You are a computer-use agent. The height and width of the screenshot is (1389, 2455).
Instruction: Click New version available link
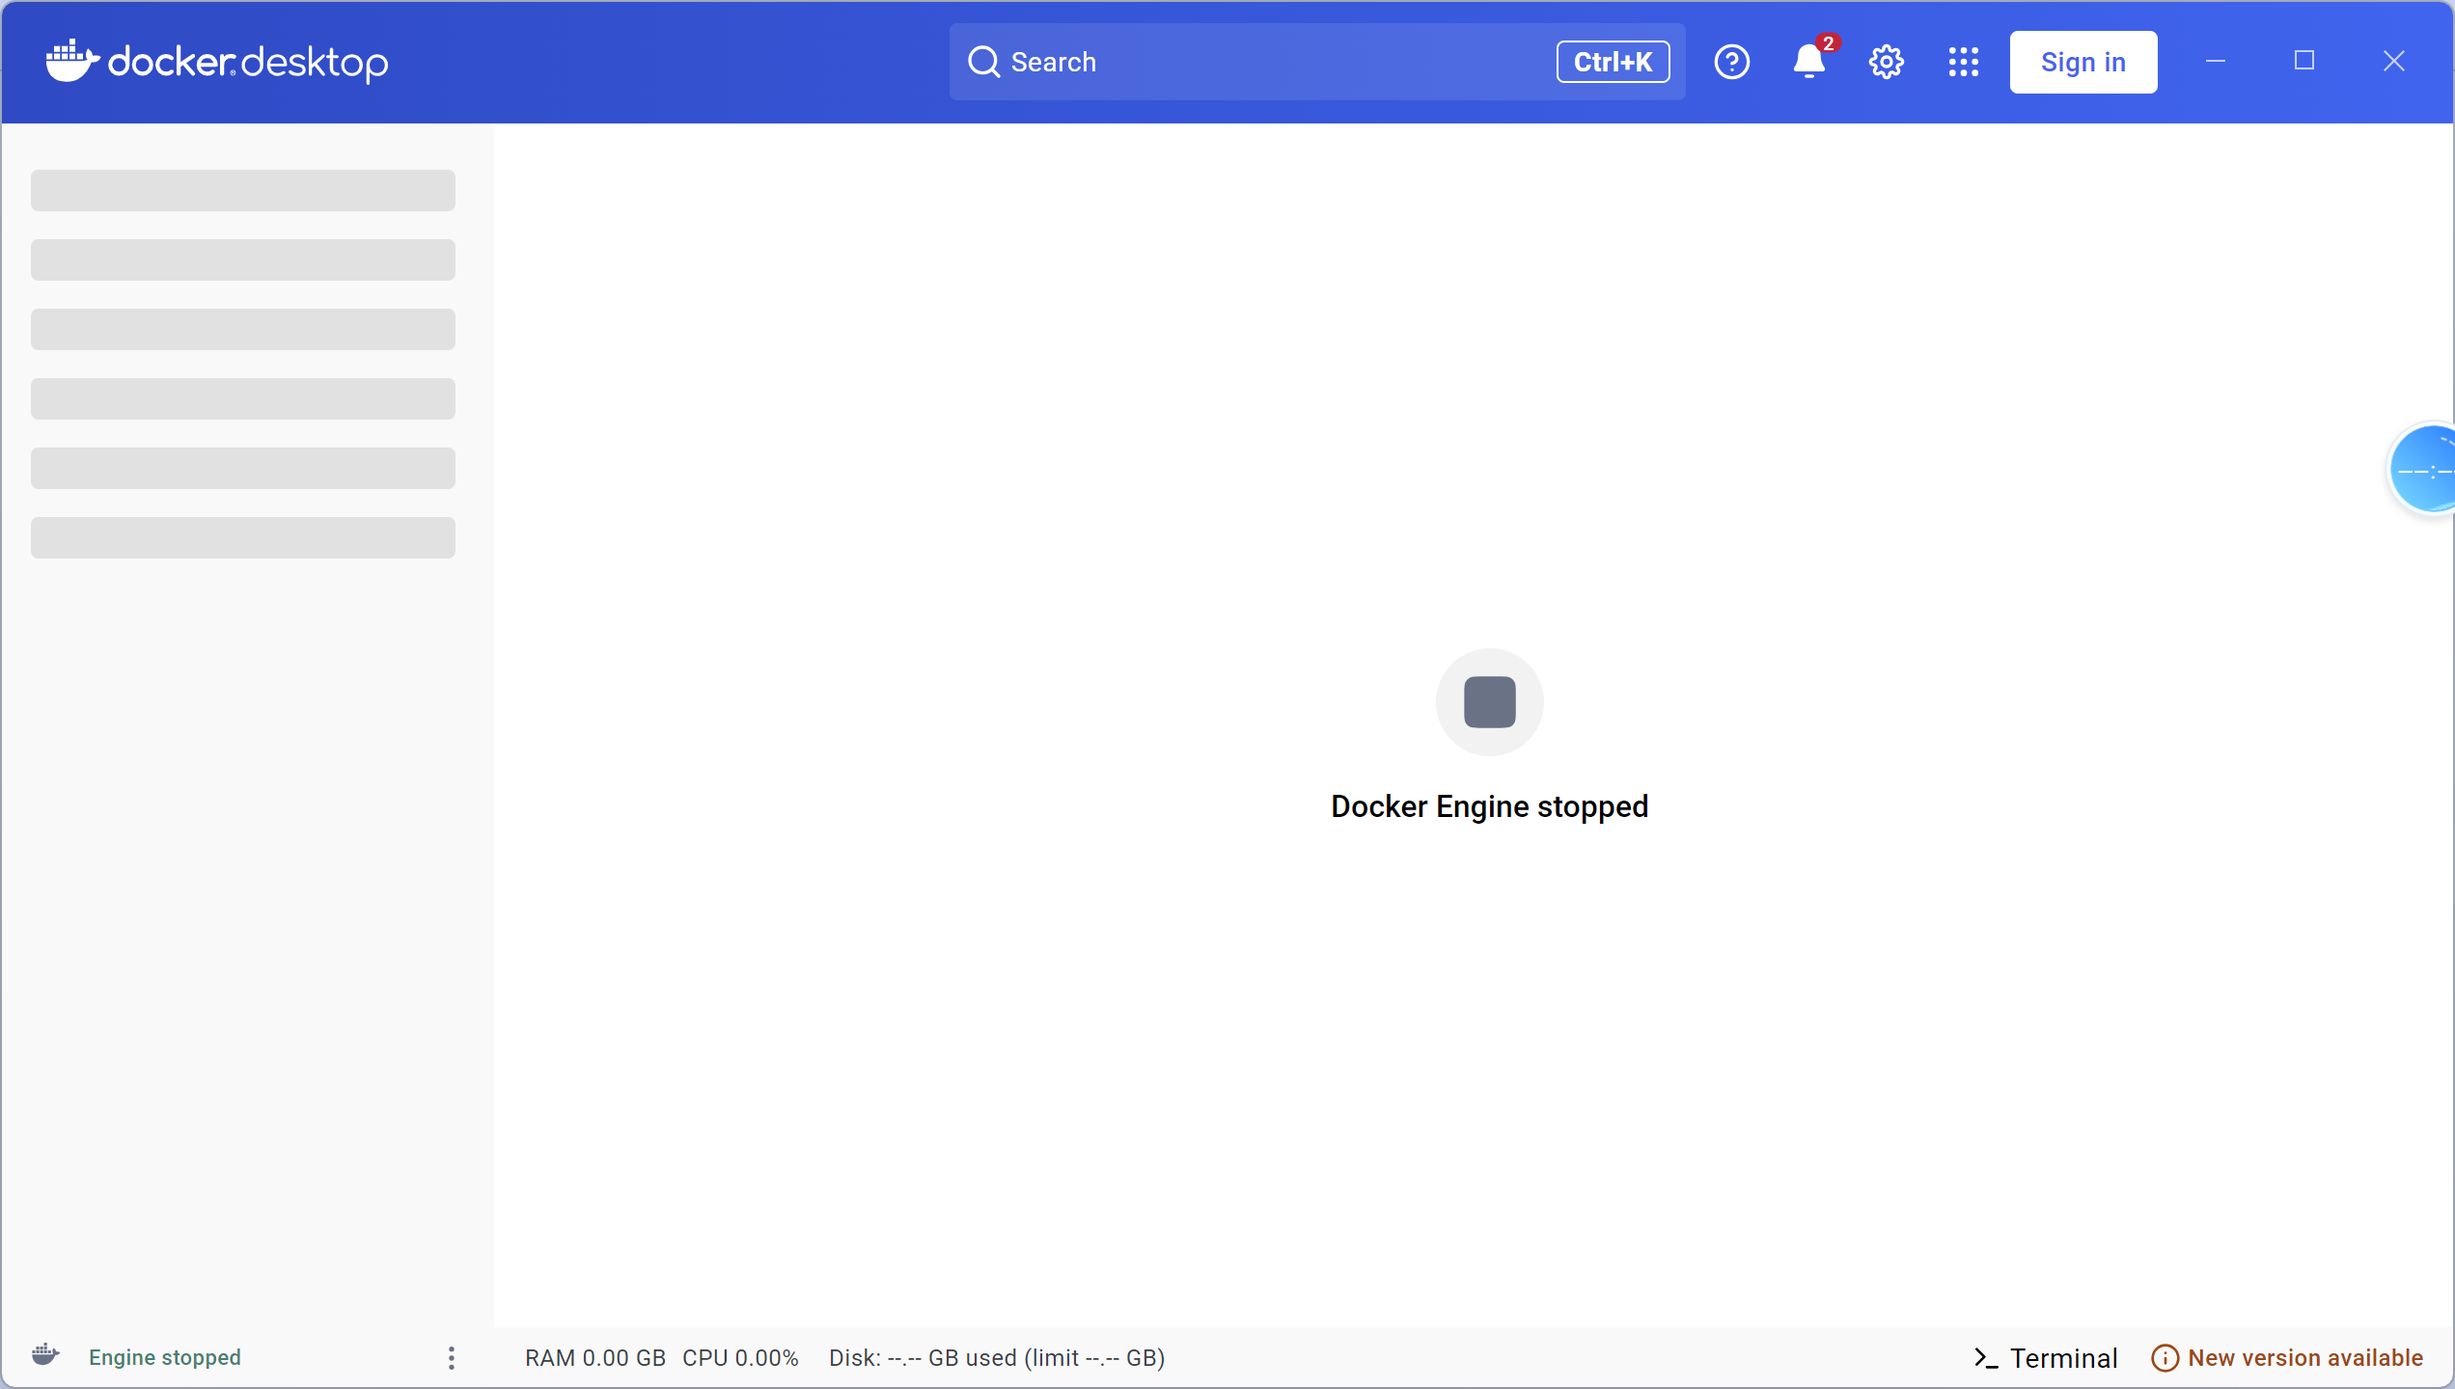coord(2287,1357)
